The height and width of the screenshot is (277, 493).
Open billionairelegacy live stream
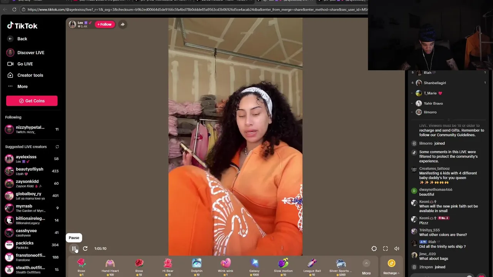[x=32, y=220]
